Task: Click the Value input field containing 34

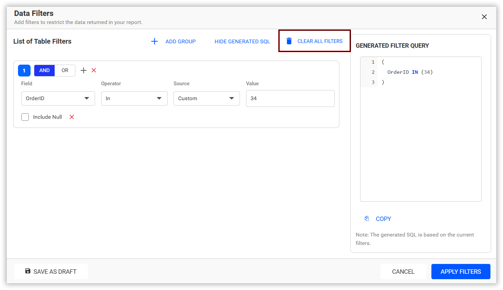Action: click(x=290, y=98)
